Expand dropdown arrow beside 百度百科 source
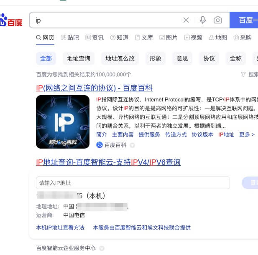This screenshot has width=258, height=255. click(x=132, y=146)
